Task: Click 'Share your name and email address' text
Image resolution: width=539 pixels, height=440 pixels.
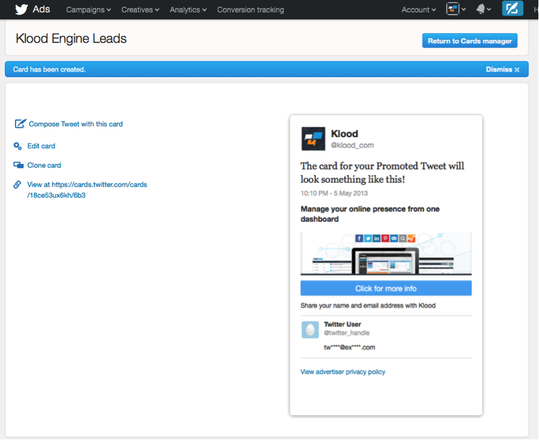Action: (x=368, y=305)
